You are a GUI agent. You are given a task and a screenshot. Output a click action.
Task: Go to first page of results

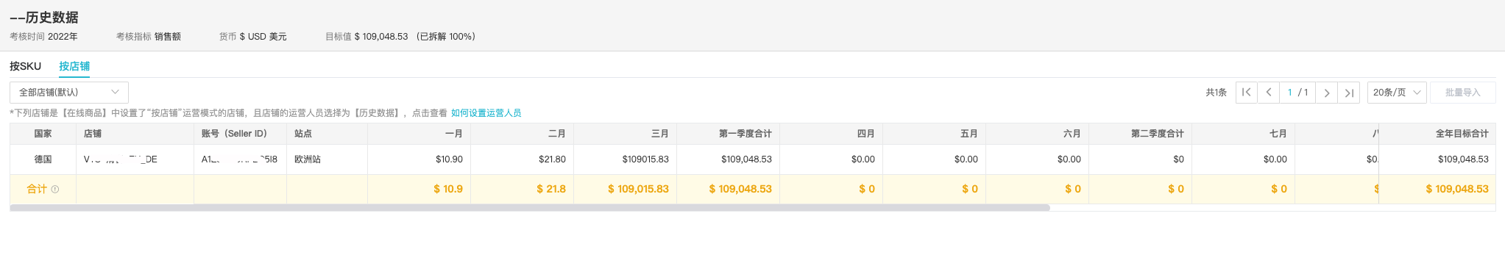(1246, 93)
